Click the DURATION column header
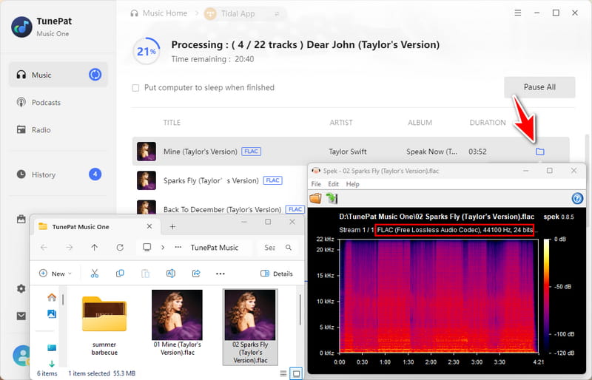 point(488,123)
